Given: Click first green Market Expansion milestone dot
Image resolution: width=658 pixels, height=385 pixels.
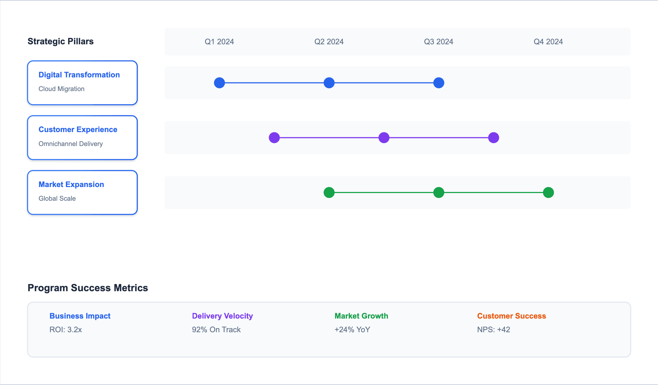Looking at the screenshot, I should point(329,192).
